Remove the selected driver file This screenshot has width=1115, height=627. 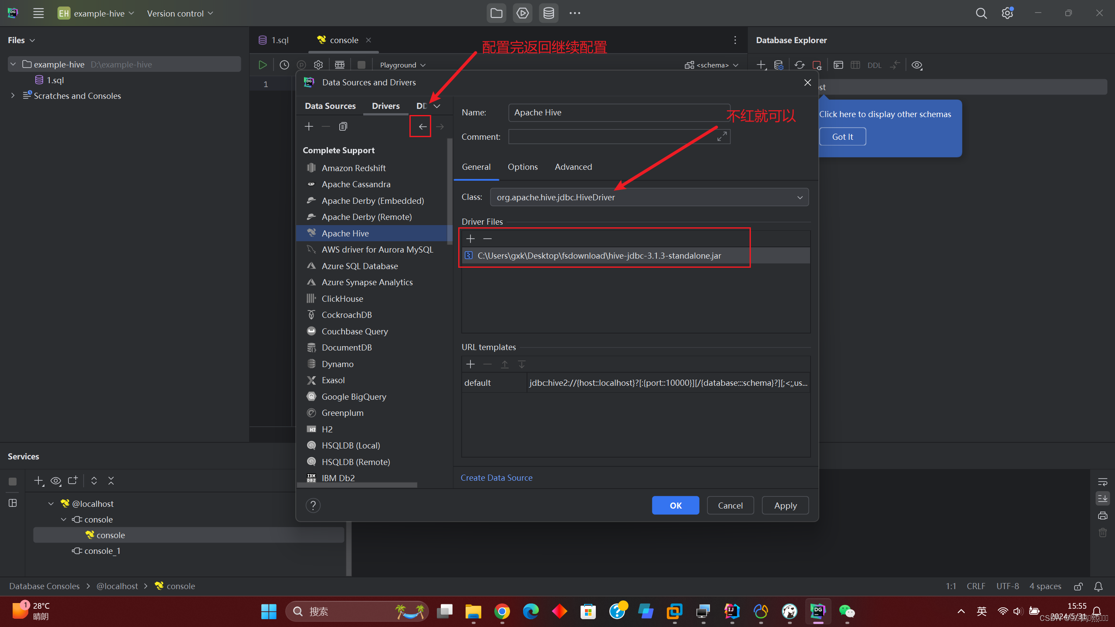click(x=487, y=239)
